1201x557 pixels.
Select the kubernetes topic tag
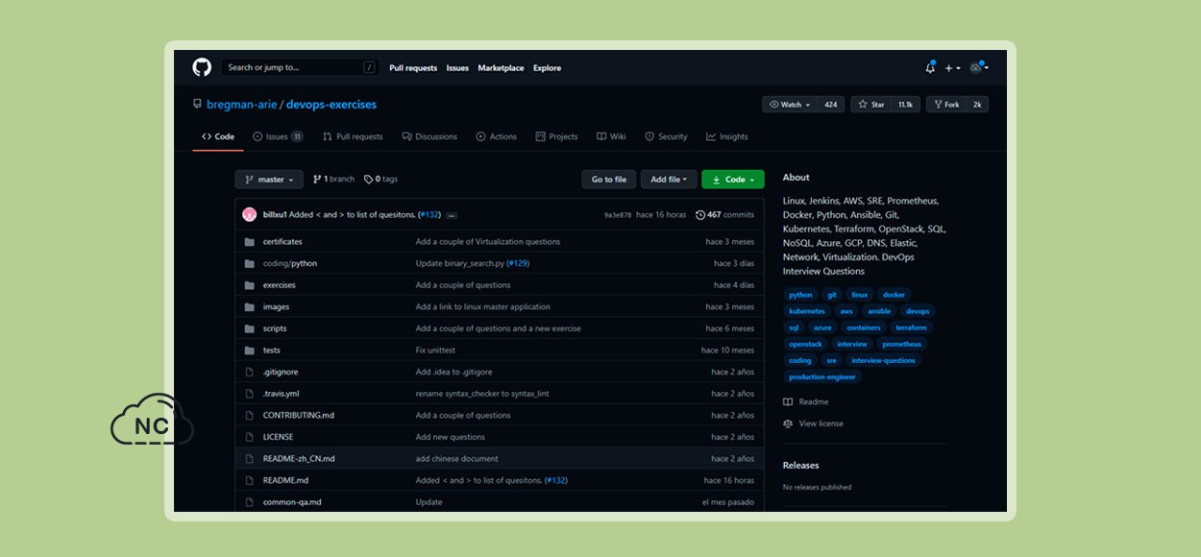[807, 311]
